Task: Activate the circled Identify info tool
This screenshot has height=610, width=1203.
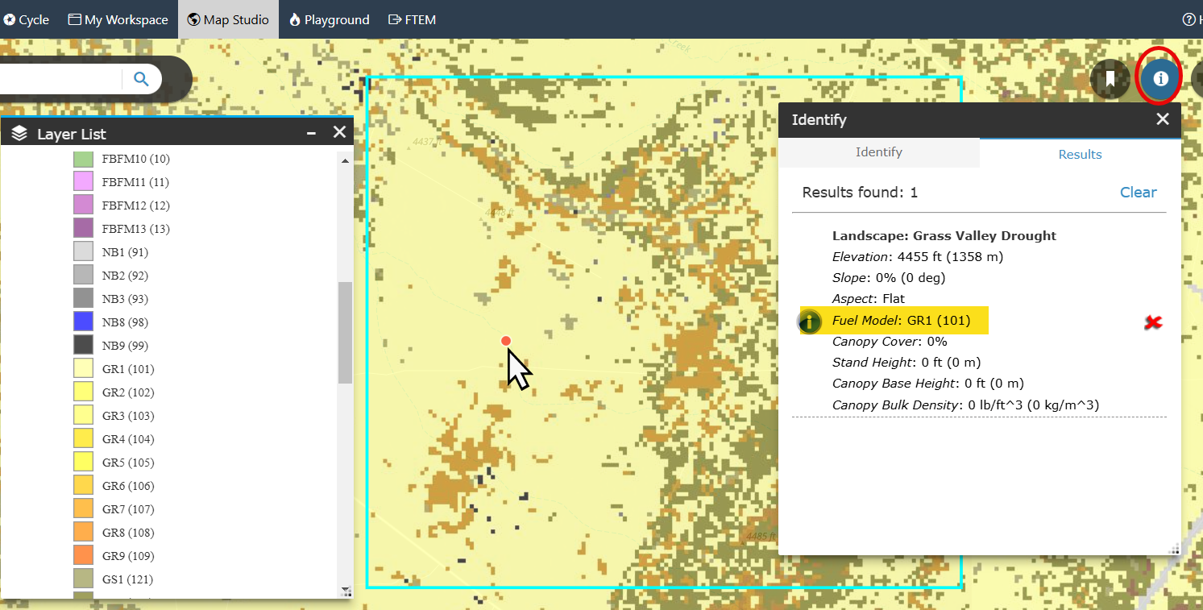Action: tap(1159, 78)
